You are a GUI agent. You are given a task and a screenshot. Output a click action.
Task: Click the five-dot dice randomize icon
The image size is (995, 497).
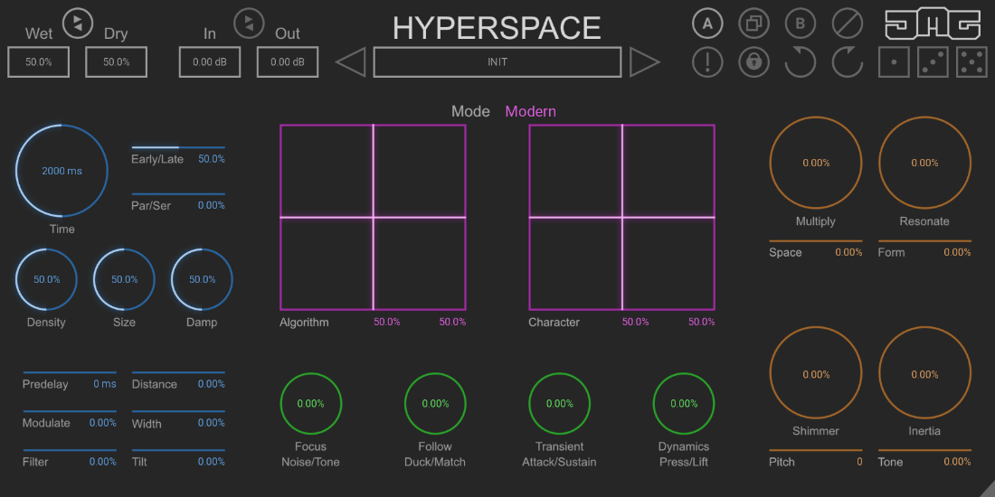(x=971, y=62)
